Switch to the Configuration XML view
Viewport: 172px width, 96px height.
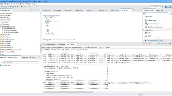point(69,40)
